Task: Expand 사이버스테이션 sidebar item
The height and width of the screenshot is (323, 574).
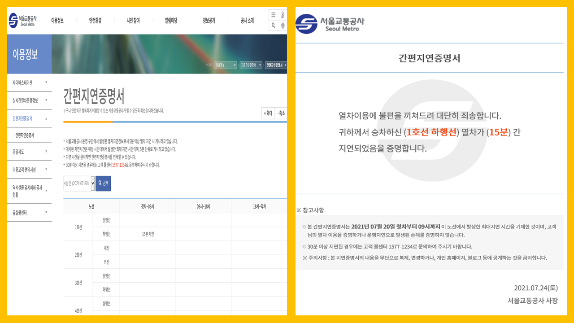Action: click(30, 83)
